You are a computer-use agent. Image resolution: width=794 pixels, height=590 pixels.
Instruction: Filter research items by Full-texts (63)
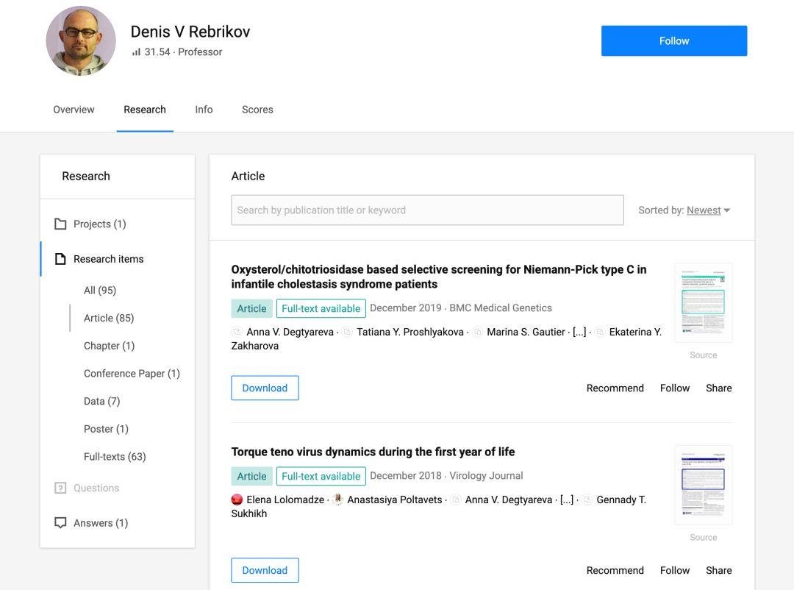115,457
